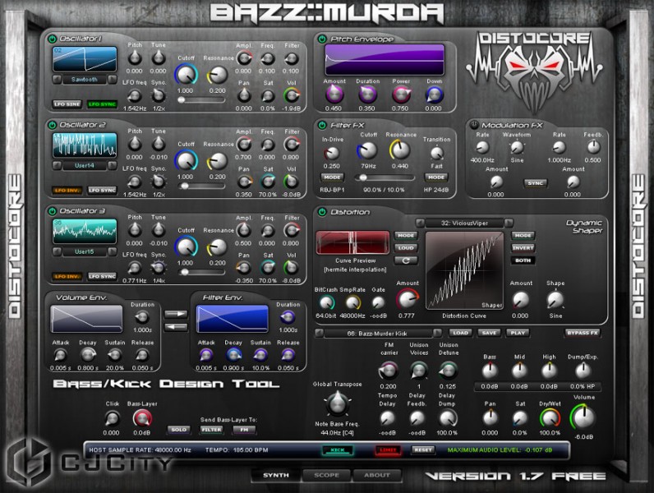Adjust Oscillator 3 cutoff slider
654x493 pixels.
[201, 272]
